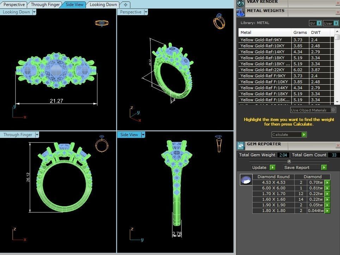Click the 0.81tw diamond weight cell
The height and width of the screenshot is (255, 340).
click(x=316, y=188)
